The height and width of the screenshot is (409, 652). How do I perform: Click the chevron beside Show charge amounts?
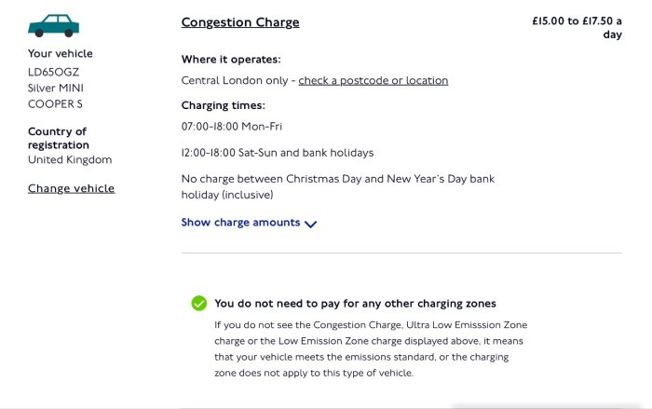point(310,224)
